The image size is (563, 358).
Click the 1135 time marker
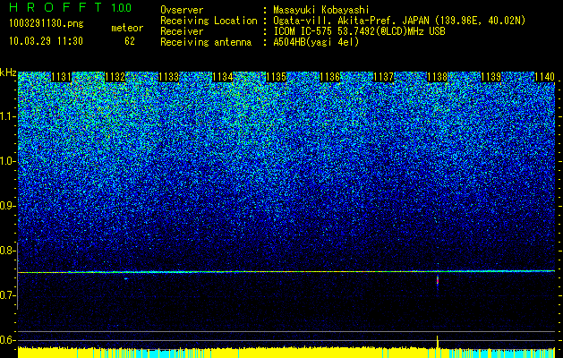coord(276,77)
